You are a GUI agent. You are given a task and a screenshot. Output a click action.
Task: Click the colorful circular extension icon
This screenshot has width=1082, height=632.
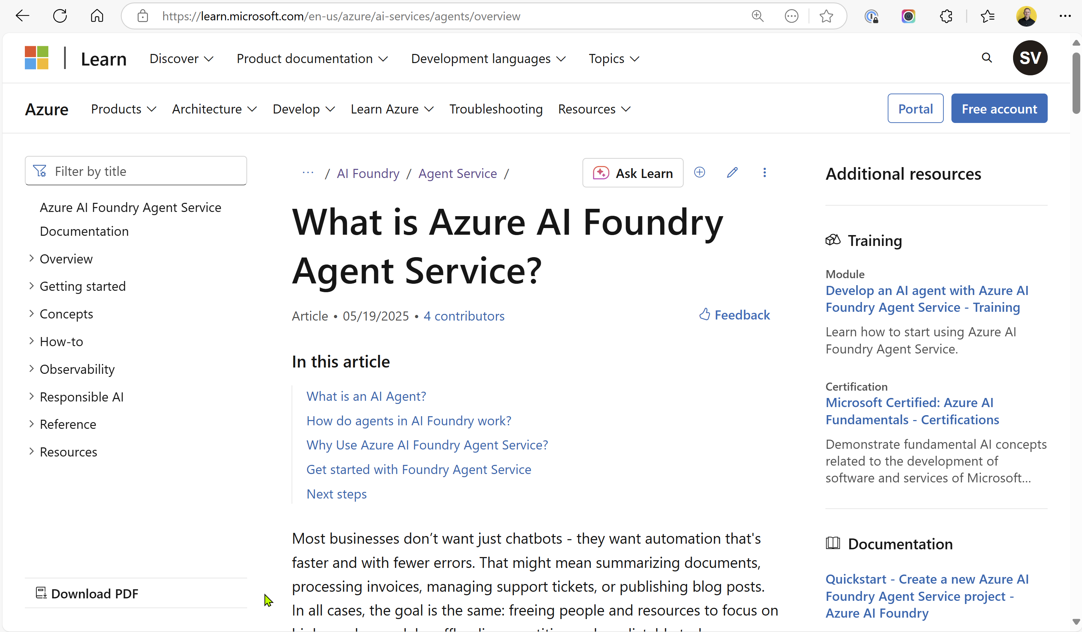(x=908, y=16)
